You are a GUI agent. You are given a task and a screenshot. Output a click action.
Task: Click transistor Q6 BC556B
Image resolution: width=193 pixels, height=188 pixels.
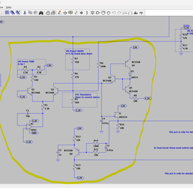77,152
